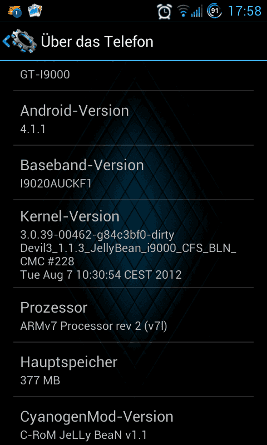Select the CyanogenMod-Version entry
The image size is (267, 445).
coord(133,421)
